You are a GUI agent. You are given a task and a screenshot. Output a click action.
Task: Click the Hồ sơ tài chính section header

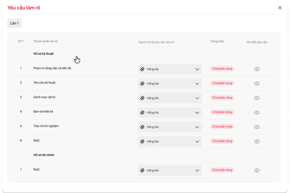43,155
